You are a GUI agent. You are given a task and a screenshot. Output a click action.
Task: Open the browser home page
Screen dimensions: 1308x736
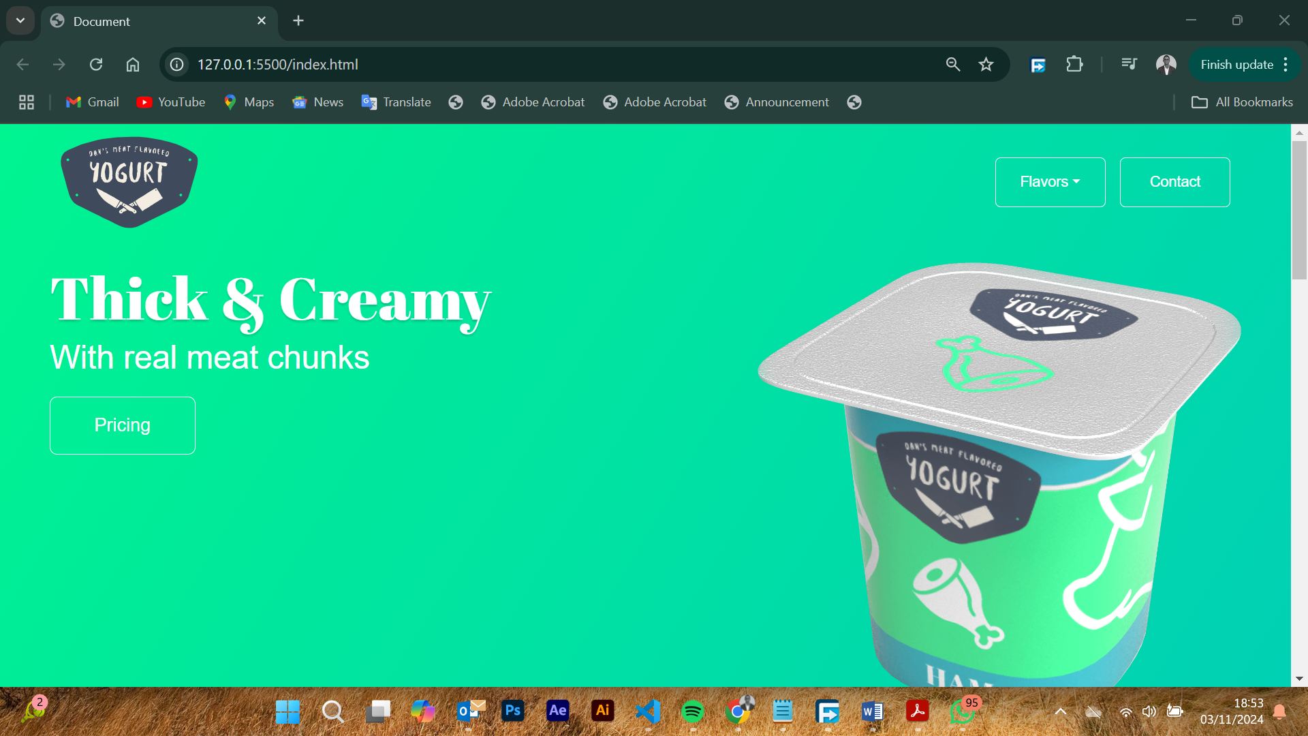point(133,65)
